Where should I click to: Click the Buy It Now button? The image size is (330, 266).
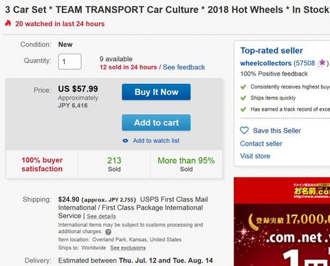(x=156, y=92)
